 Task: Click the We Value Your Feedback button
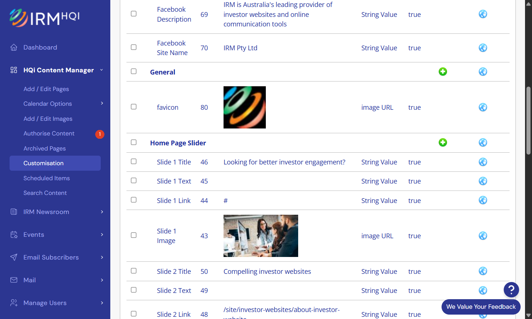(x=481, y=307)
